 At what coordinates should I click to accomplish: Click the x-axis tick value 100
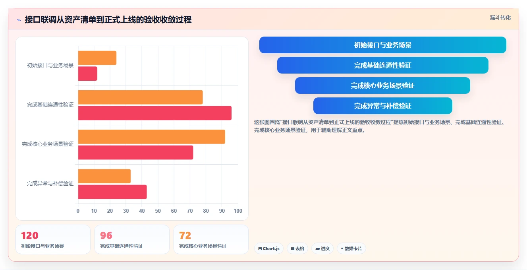tap(238, 211)
